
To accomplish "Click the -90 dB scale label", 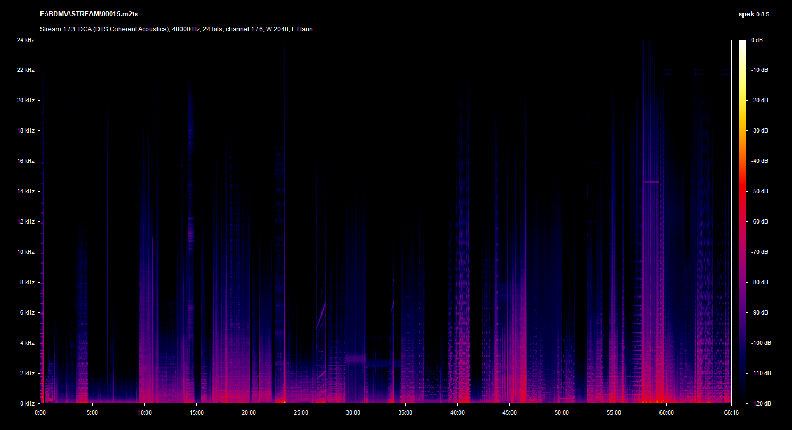I will (759, 312).
